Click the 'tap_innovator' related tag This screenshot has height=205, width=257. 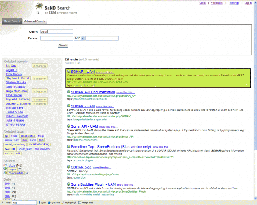(x=43, y=149)
